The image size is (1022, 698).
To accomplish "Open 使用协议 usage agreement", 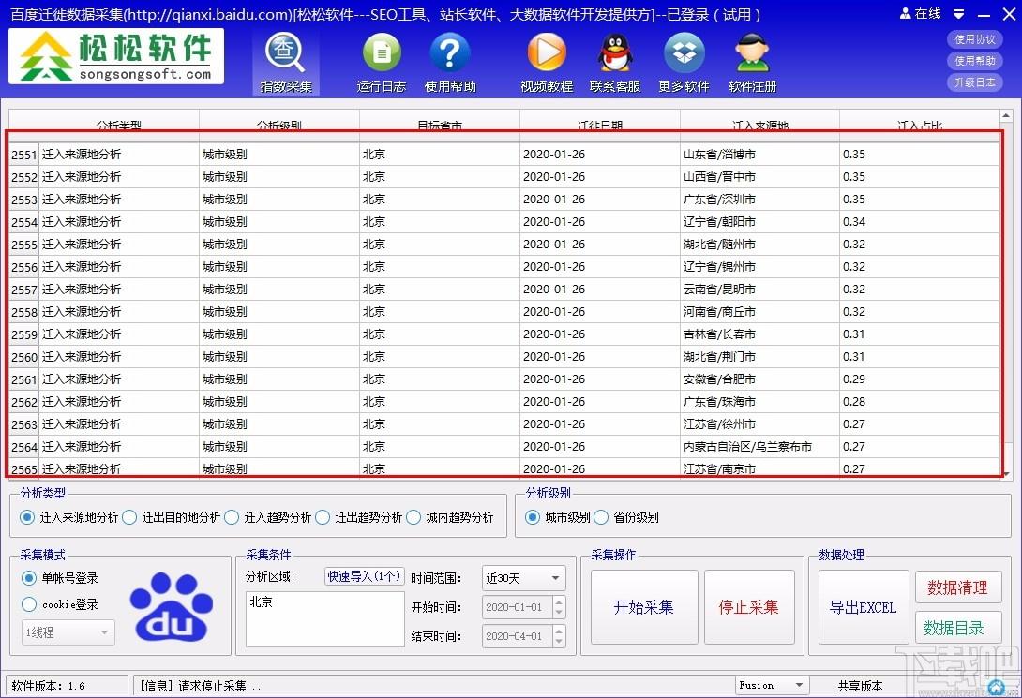I will point(975,39).
